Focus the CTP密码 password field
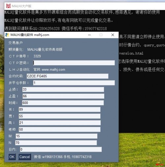165x167 pixels. coord(74,63)
